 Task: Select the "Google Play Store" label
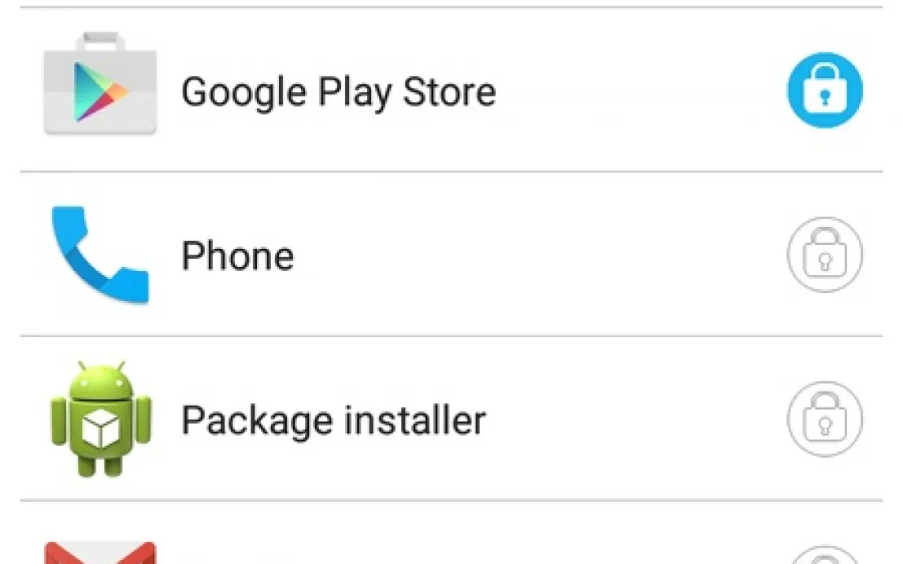point(338,92)
